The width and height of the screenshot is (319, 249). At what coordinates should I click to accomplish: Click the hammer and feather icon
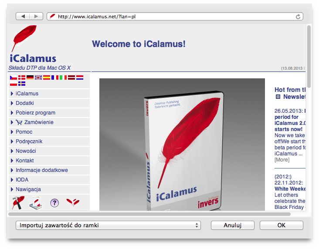click(x=18, y=203)
